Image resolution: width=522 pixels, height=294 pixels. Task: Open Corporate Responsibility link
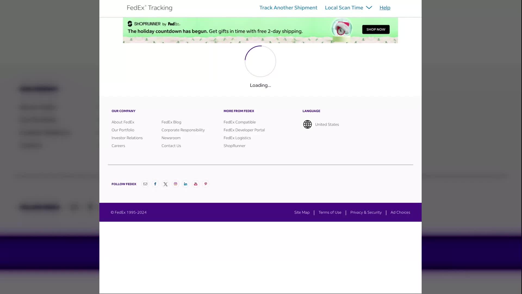183,130
